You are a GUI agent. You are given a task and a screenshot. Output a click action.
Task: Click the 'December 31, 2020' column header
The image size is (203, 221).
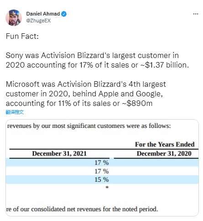(x=164, y=153)
